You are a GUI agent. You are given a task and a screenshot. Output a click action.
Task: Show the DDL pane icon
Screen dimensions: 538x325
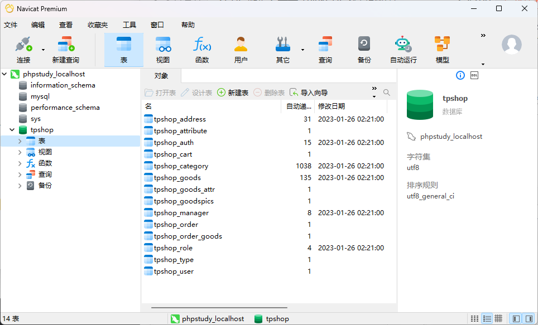coord(474,75)
